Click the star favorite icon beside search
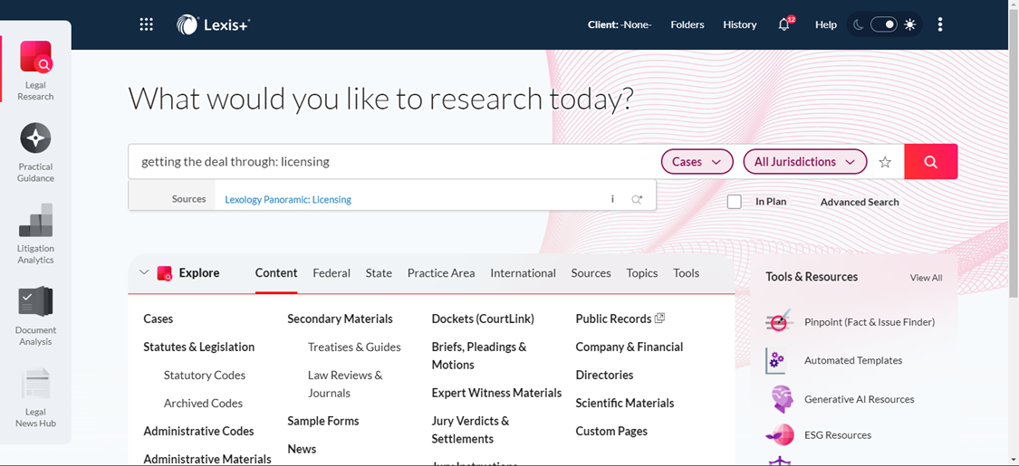This screenshot has width=1019, height=466. (x=884, y=162)
